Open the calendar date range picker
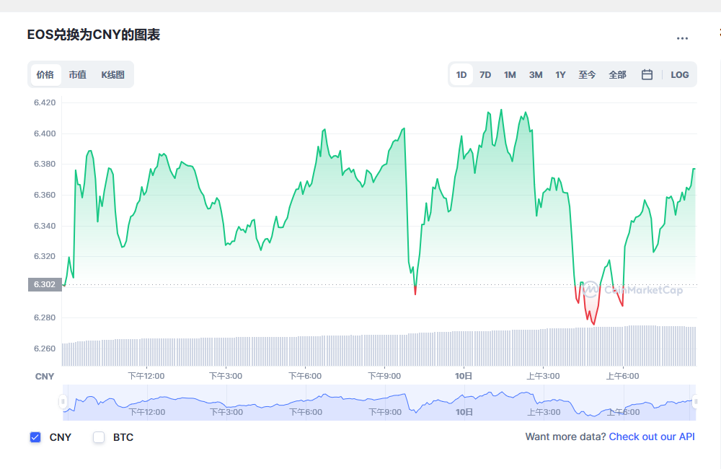The width and height of the screenshot is (721, 469). 647,74
